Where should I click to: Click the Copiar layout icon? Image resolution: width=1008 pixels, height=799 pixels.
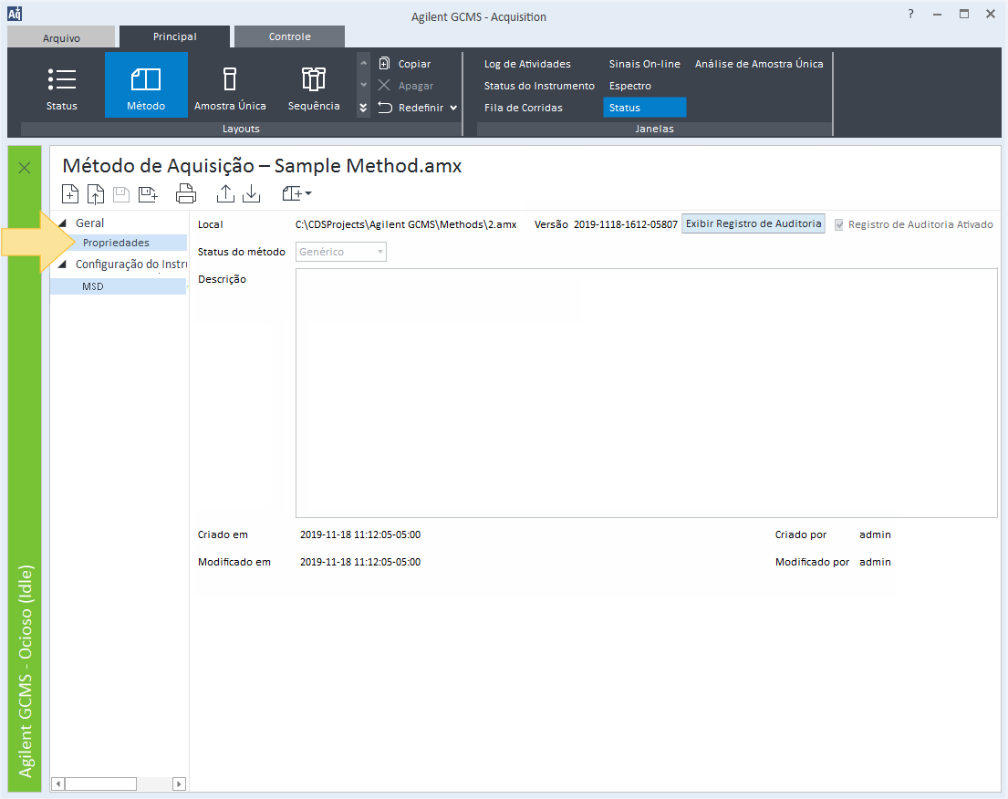384,64
